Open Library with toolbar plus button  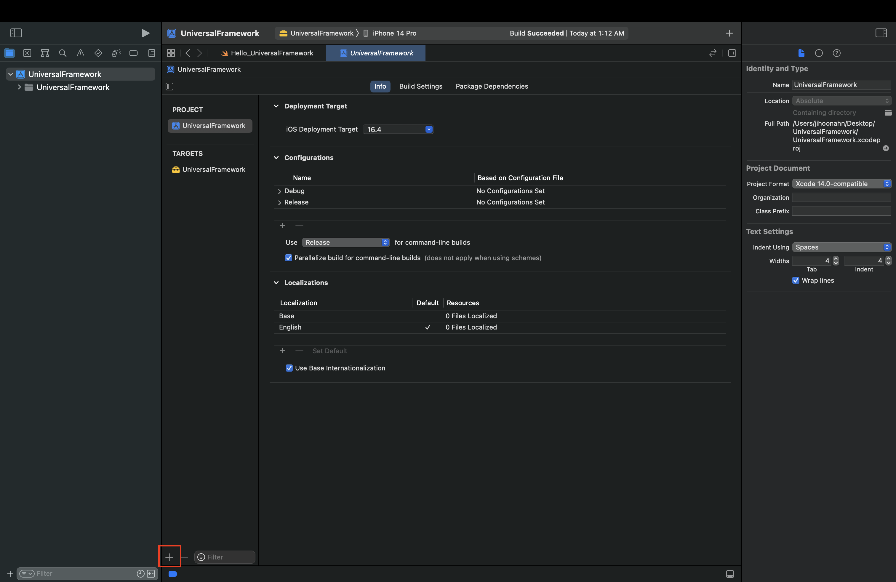tap(729, 33)
